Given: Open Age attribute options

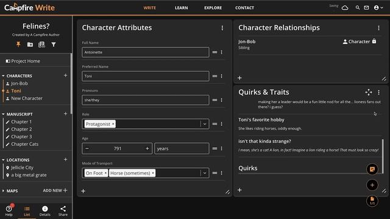Looking at the screenshot, I should click(221, 148).
